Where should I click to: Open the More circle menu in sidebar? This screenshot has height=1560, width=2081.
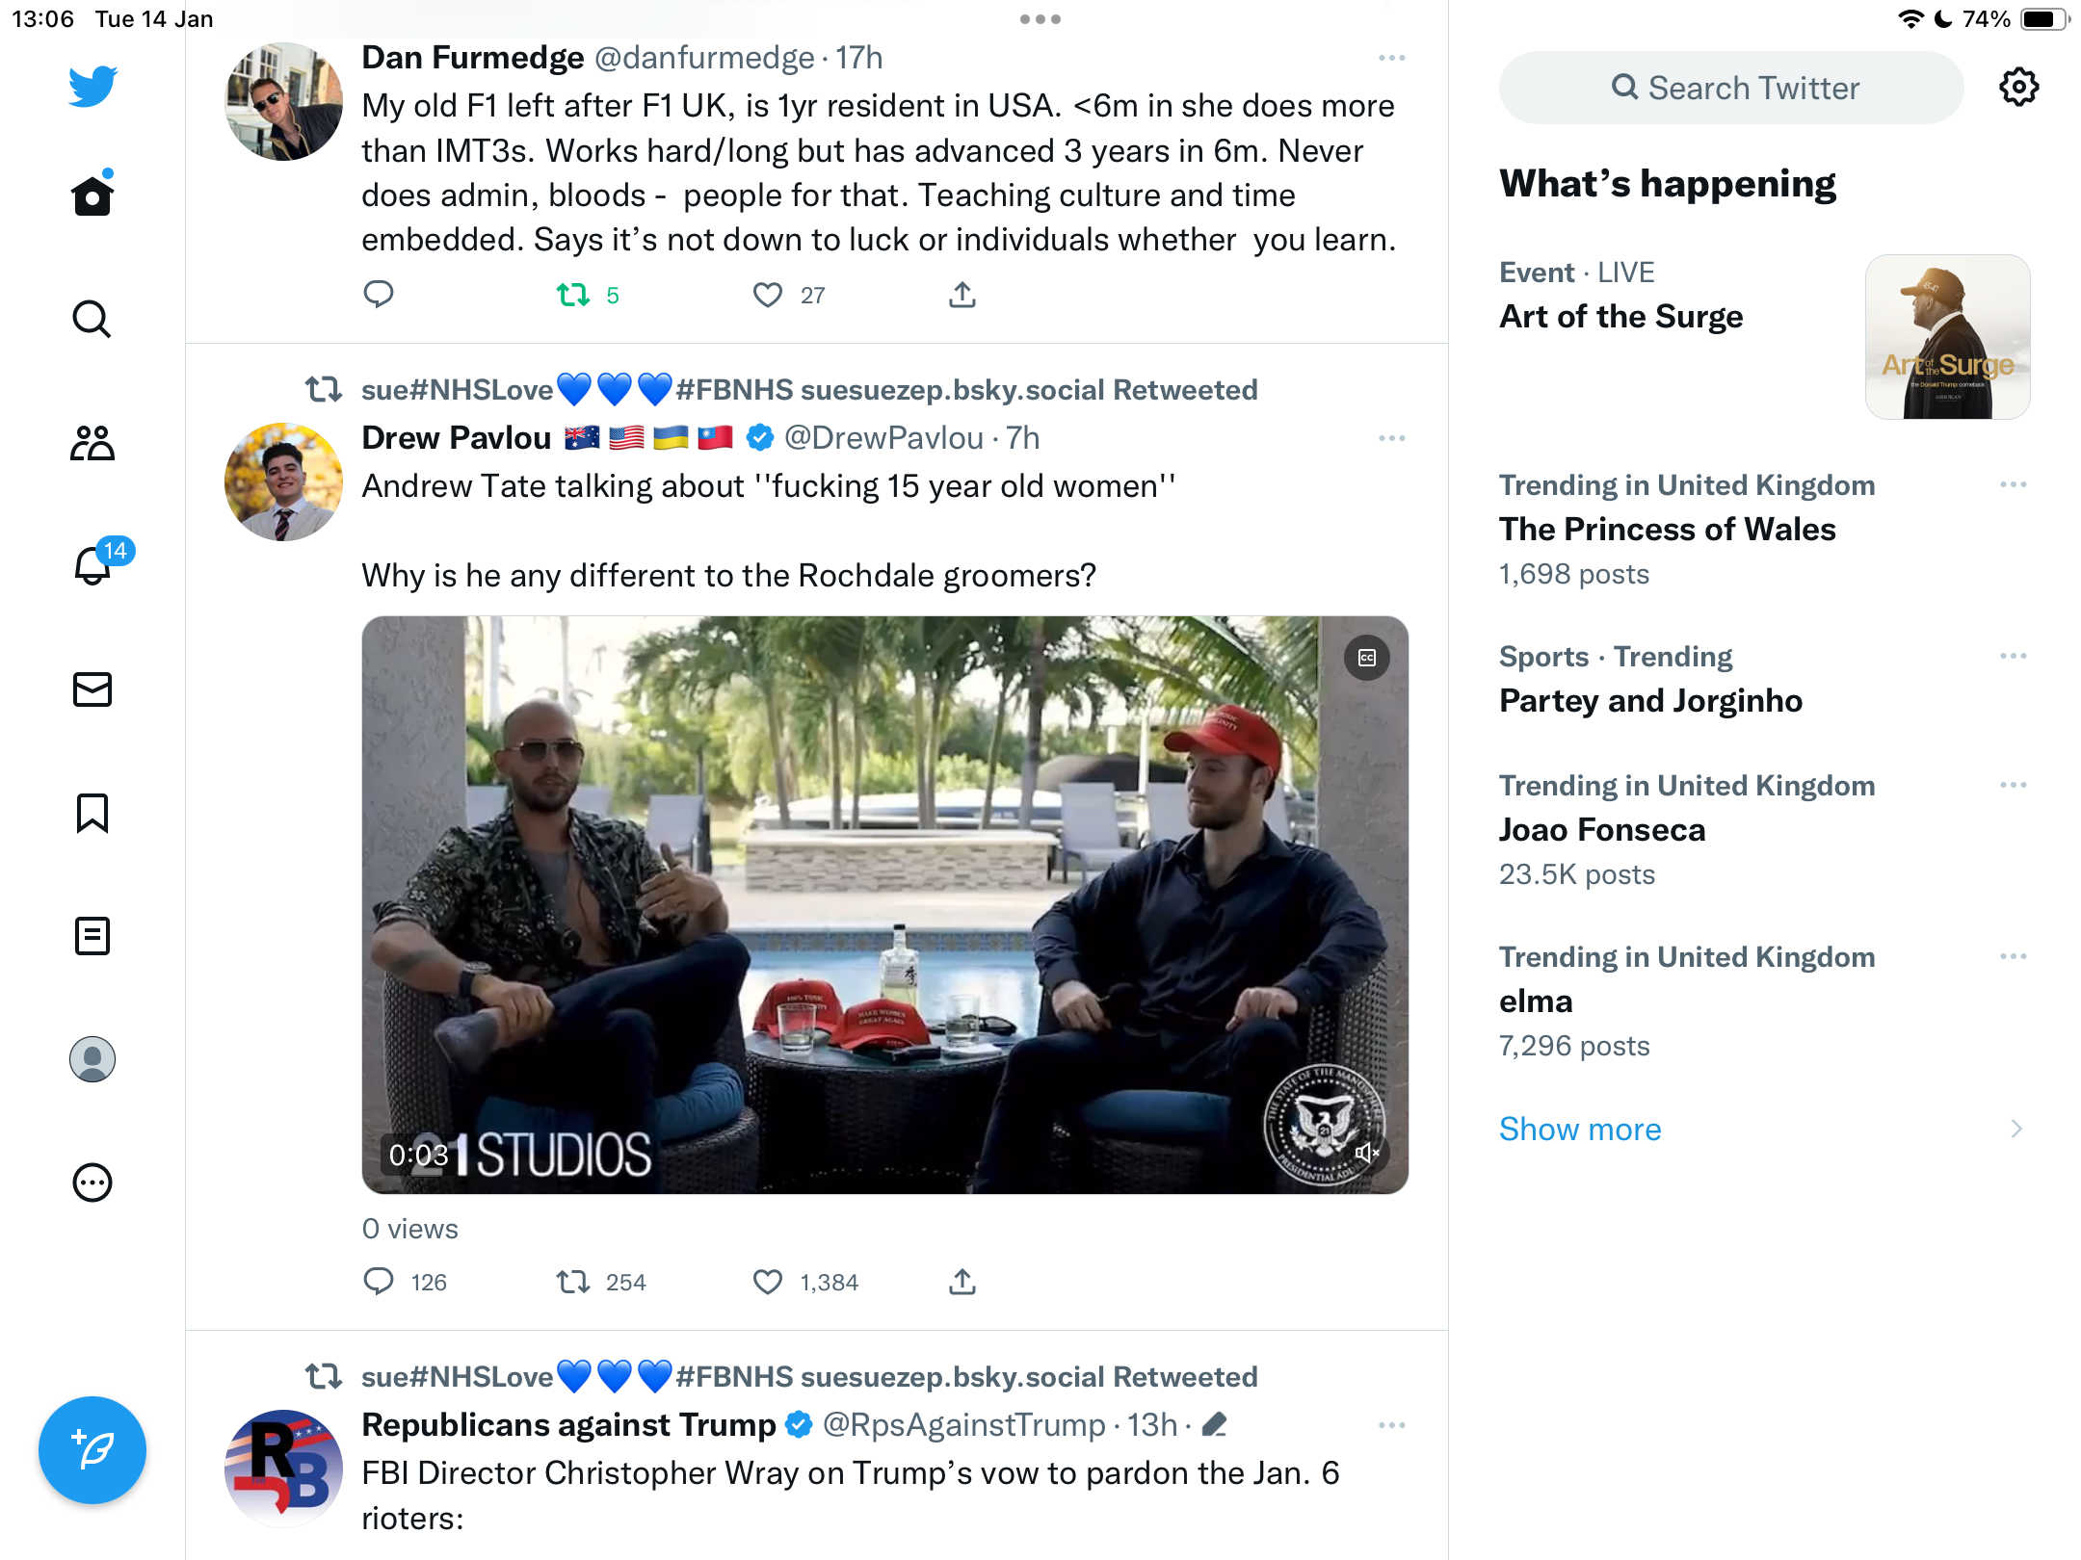[92, 1183]
